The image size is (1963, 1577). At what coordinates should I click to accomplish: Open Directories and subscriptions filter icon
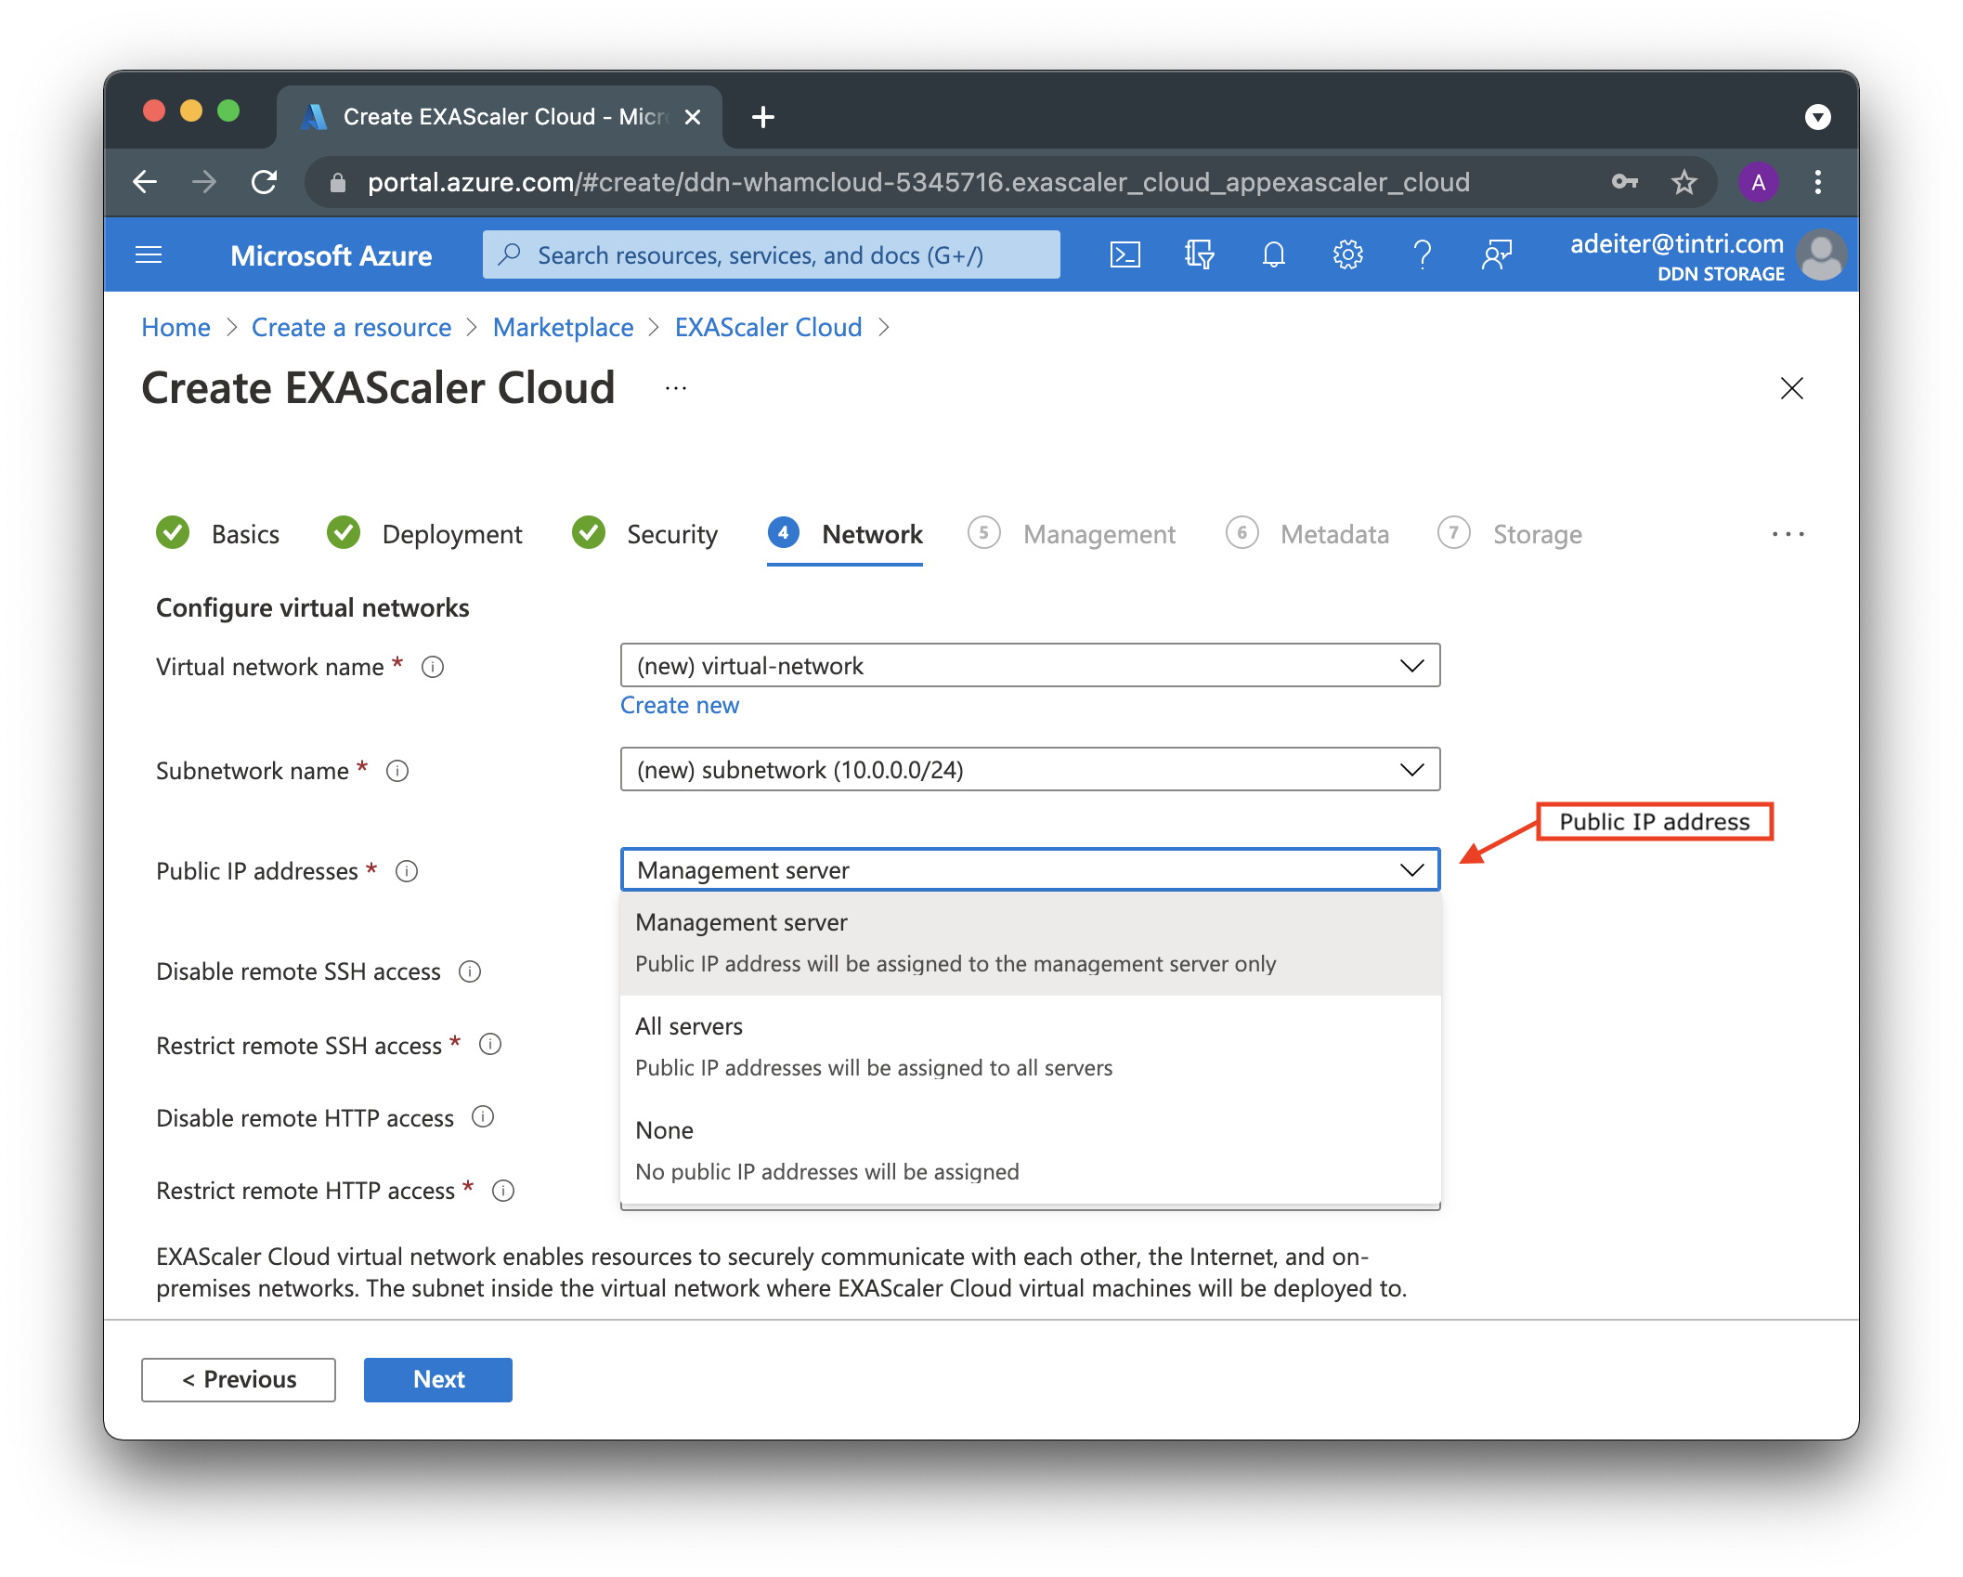tap(1199, 254)
